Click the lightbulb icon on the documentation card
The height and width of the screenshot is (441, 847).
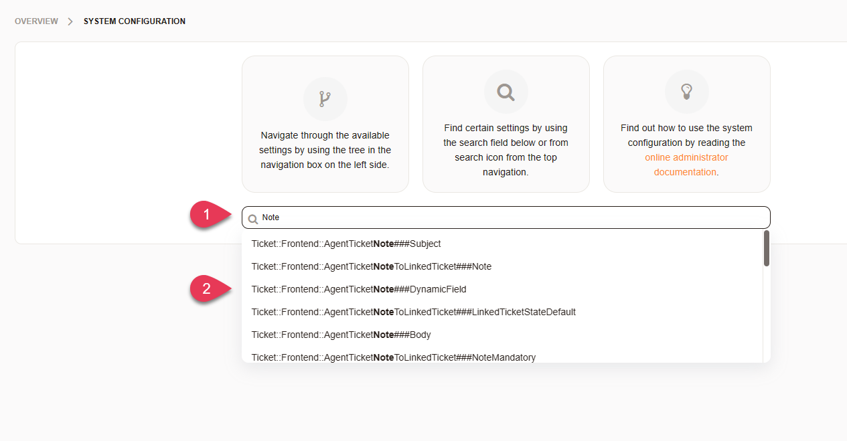point(686,92)
